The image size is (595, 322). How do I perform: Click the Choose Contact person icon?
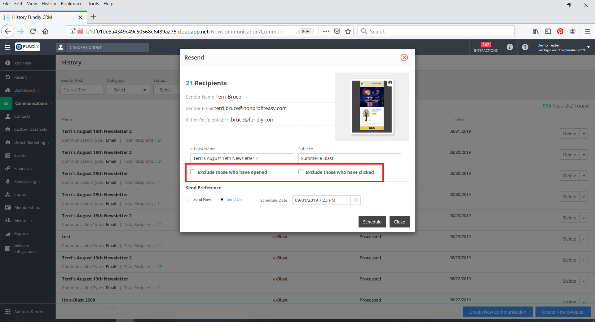pyautogui.click(x=61, y=47)
